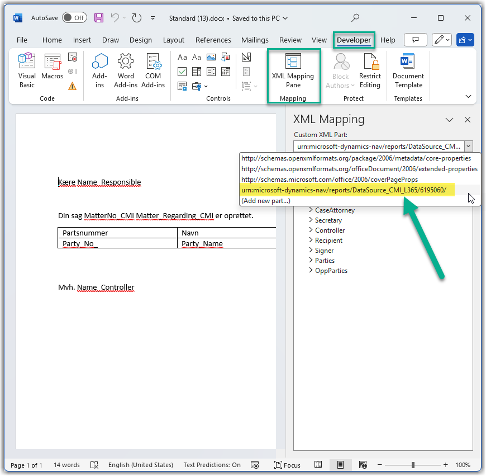This screenshot has width=486, height=476.
Task: Insert a Check Box content control
Action: tap(182, 72)
